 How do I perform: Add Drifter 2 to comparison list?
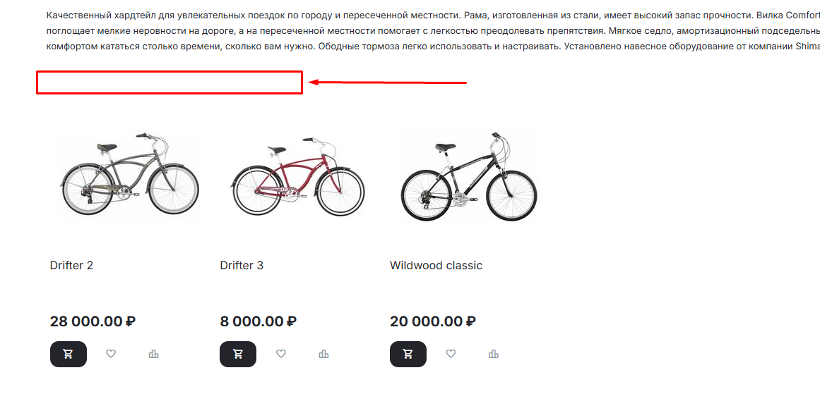point(154,354)
